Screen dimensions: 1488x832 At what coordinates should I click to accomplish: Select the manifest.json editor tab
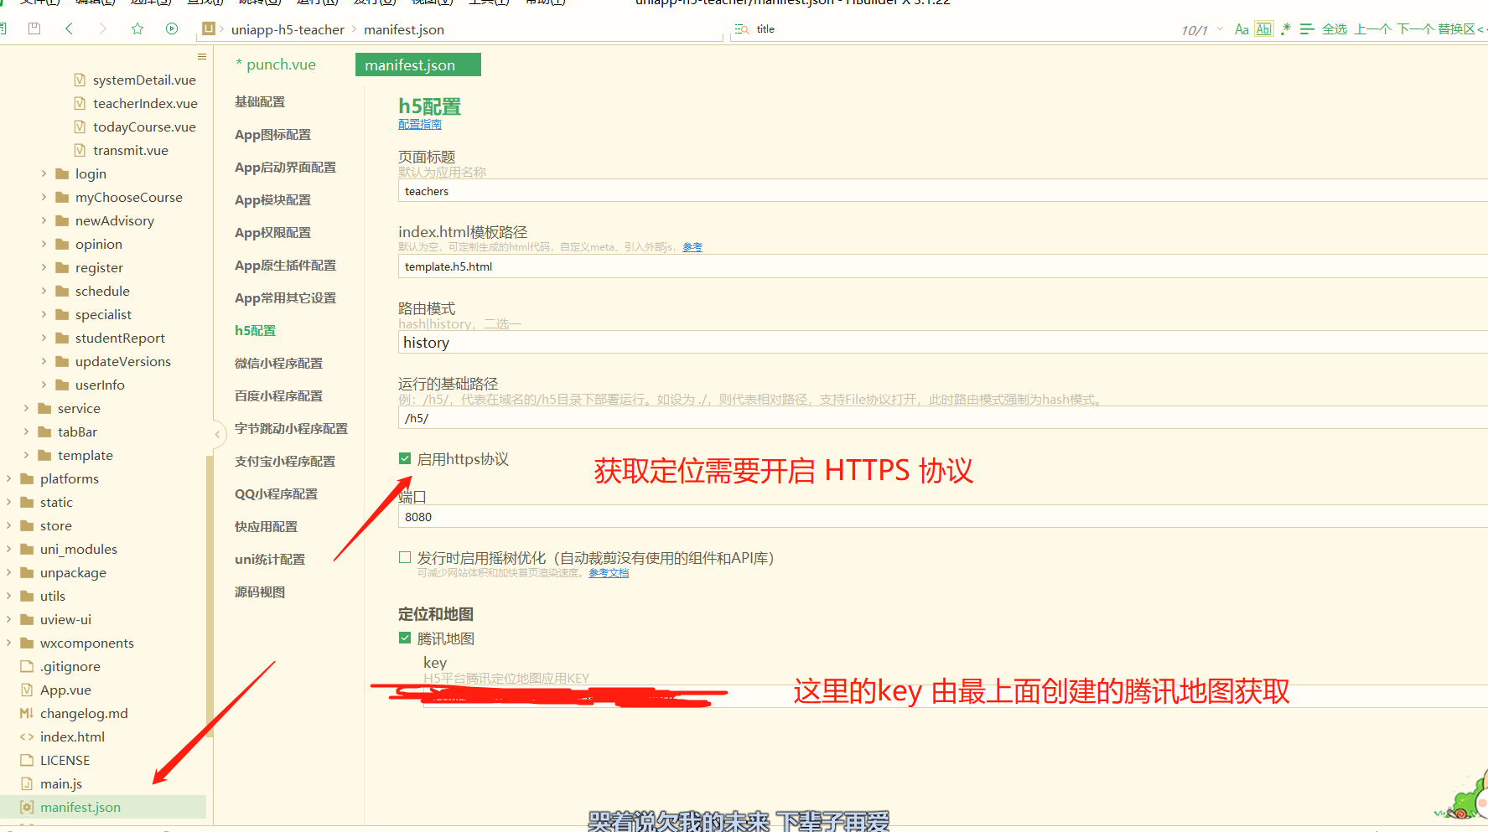418,65
